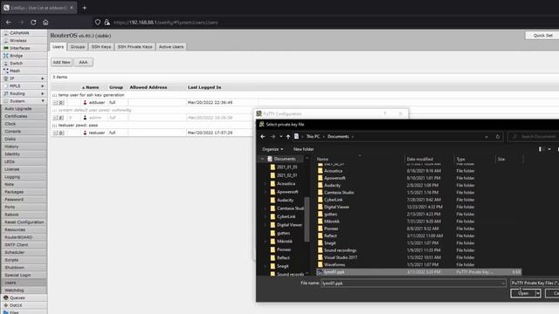Image resolution: width=559 pixels, height=314 pixels.
Task: Open the view options dropdown arrow
Action: pyautogui.click(x=549, y=149)
